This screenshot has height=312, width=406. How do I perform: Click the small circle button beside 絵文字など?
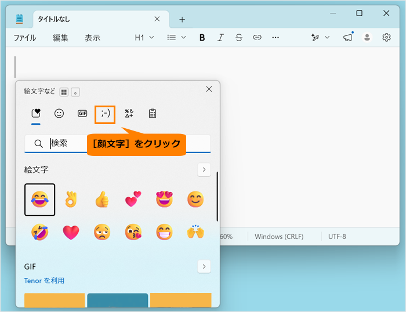pos(75,92)
